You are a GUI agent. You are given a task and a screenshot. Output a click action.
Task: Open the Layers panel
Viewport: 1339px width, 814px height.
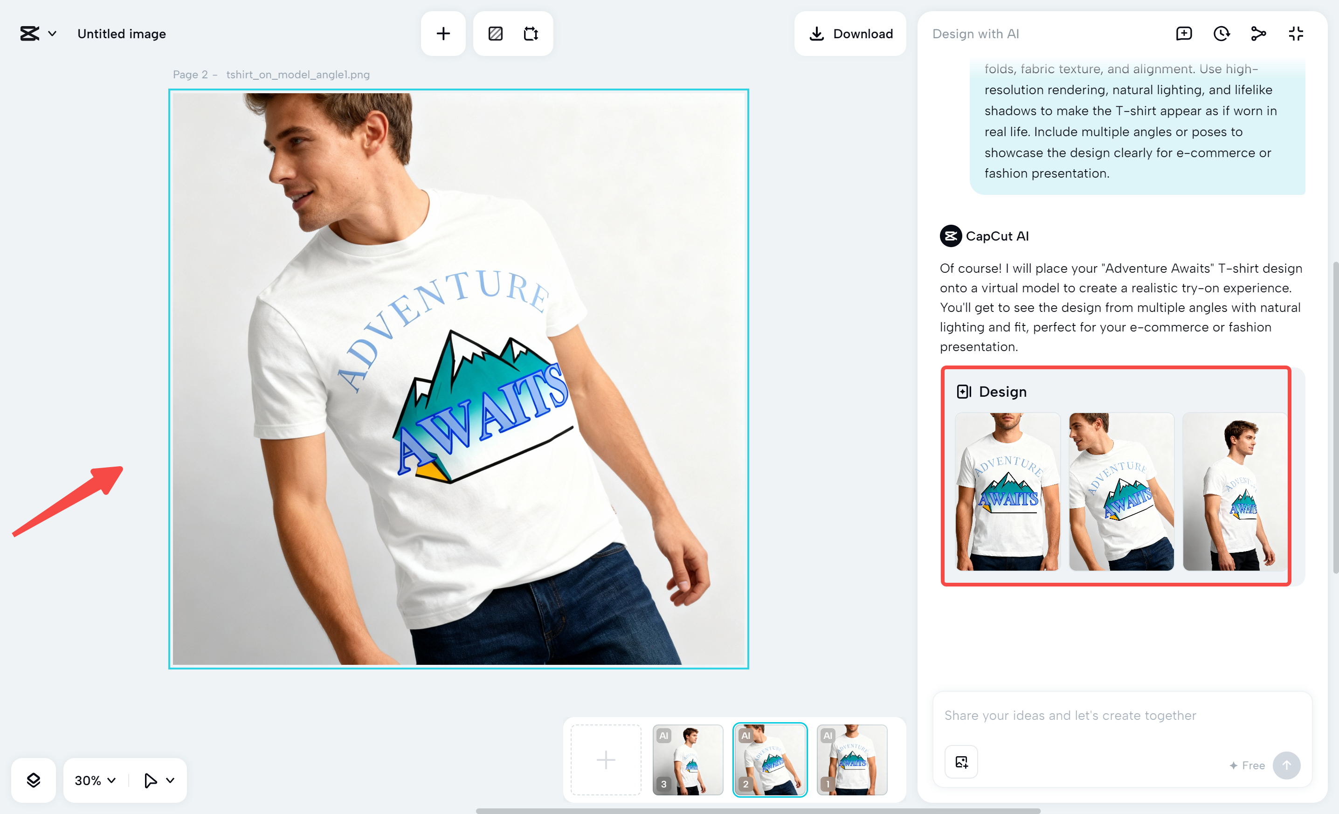[33, 780]
